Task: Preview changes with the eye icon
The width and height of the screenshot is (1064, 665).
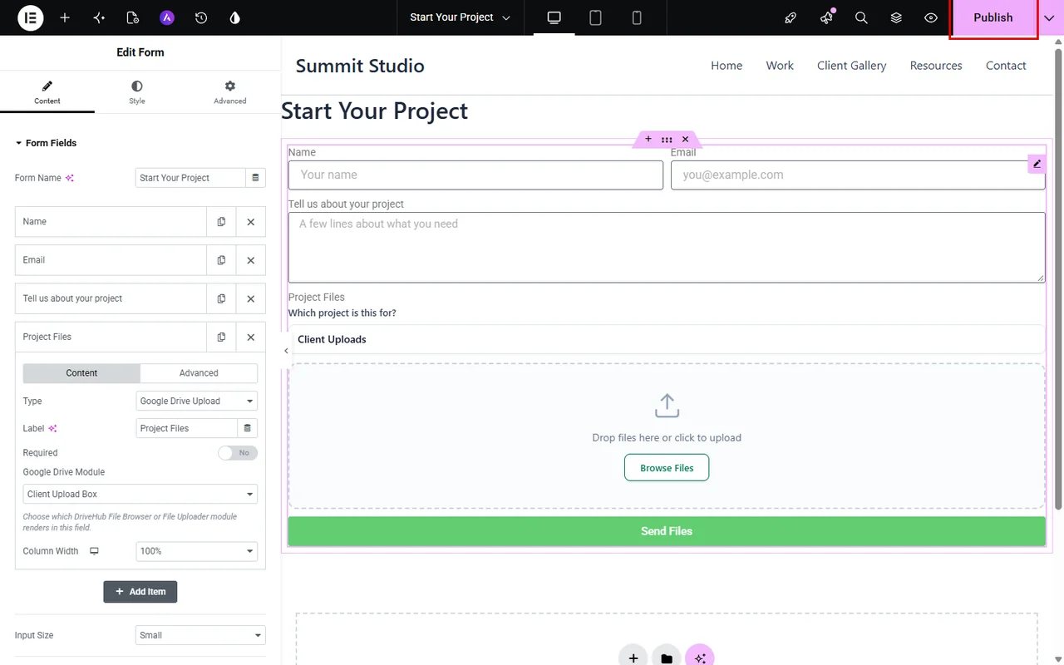Action: [x=931, y=17]
